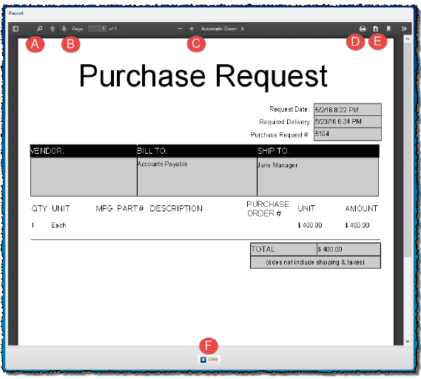Image resolution: width=421 pixels, height=379 pixels.
Task: Click the AMOUNT column header
Action: coord(361,208)
